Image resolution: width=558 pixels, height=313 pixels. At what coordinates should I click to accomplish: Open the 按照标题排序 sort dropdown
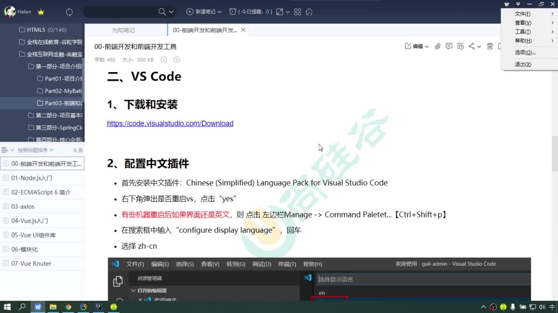36,150
